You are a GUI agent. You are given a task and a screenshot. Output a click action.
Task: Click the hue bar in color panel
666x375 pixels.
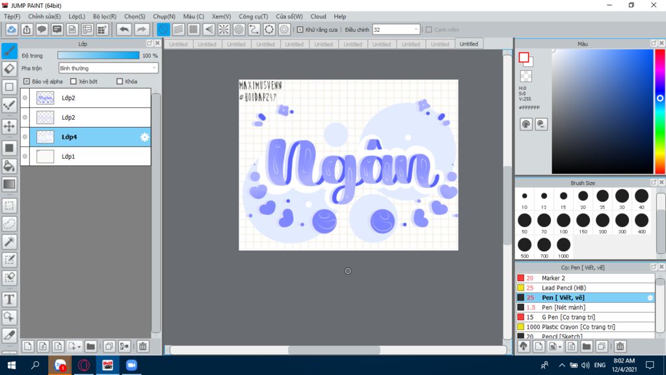659,111
